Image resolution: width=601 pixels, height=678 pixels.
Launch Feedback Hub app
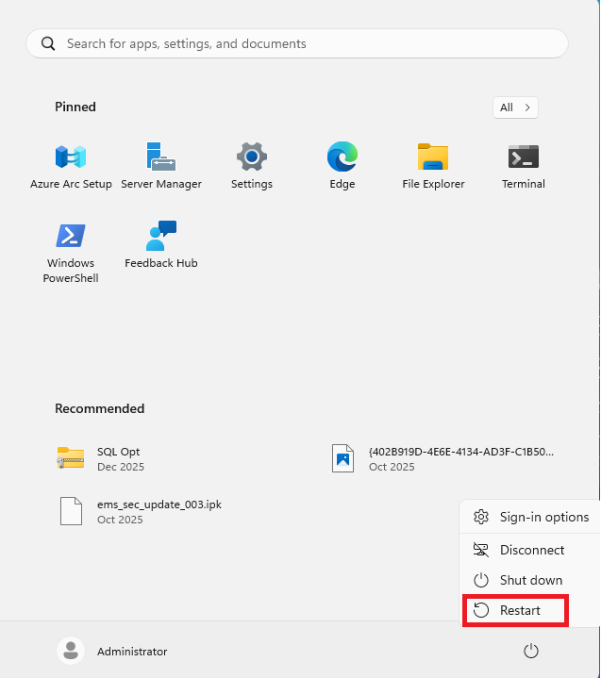[161, 245]
